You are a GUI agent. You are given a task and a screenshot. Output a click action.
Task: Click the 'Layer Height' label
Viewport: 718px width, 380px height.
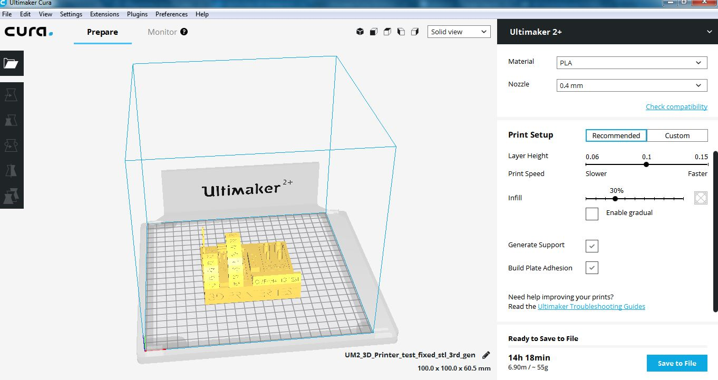pyautogui.click(x=528, y=155)
